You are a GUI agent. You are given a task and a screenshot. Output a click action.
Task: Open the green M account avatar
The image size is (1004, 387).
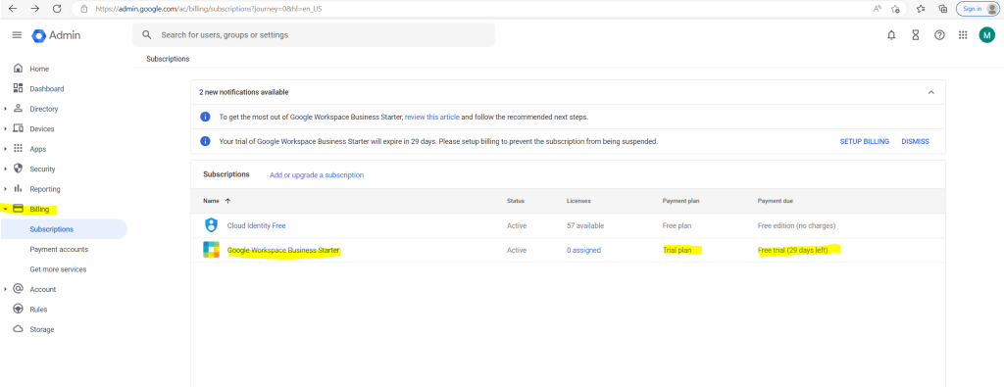(x=986, y=35)
